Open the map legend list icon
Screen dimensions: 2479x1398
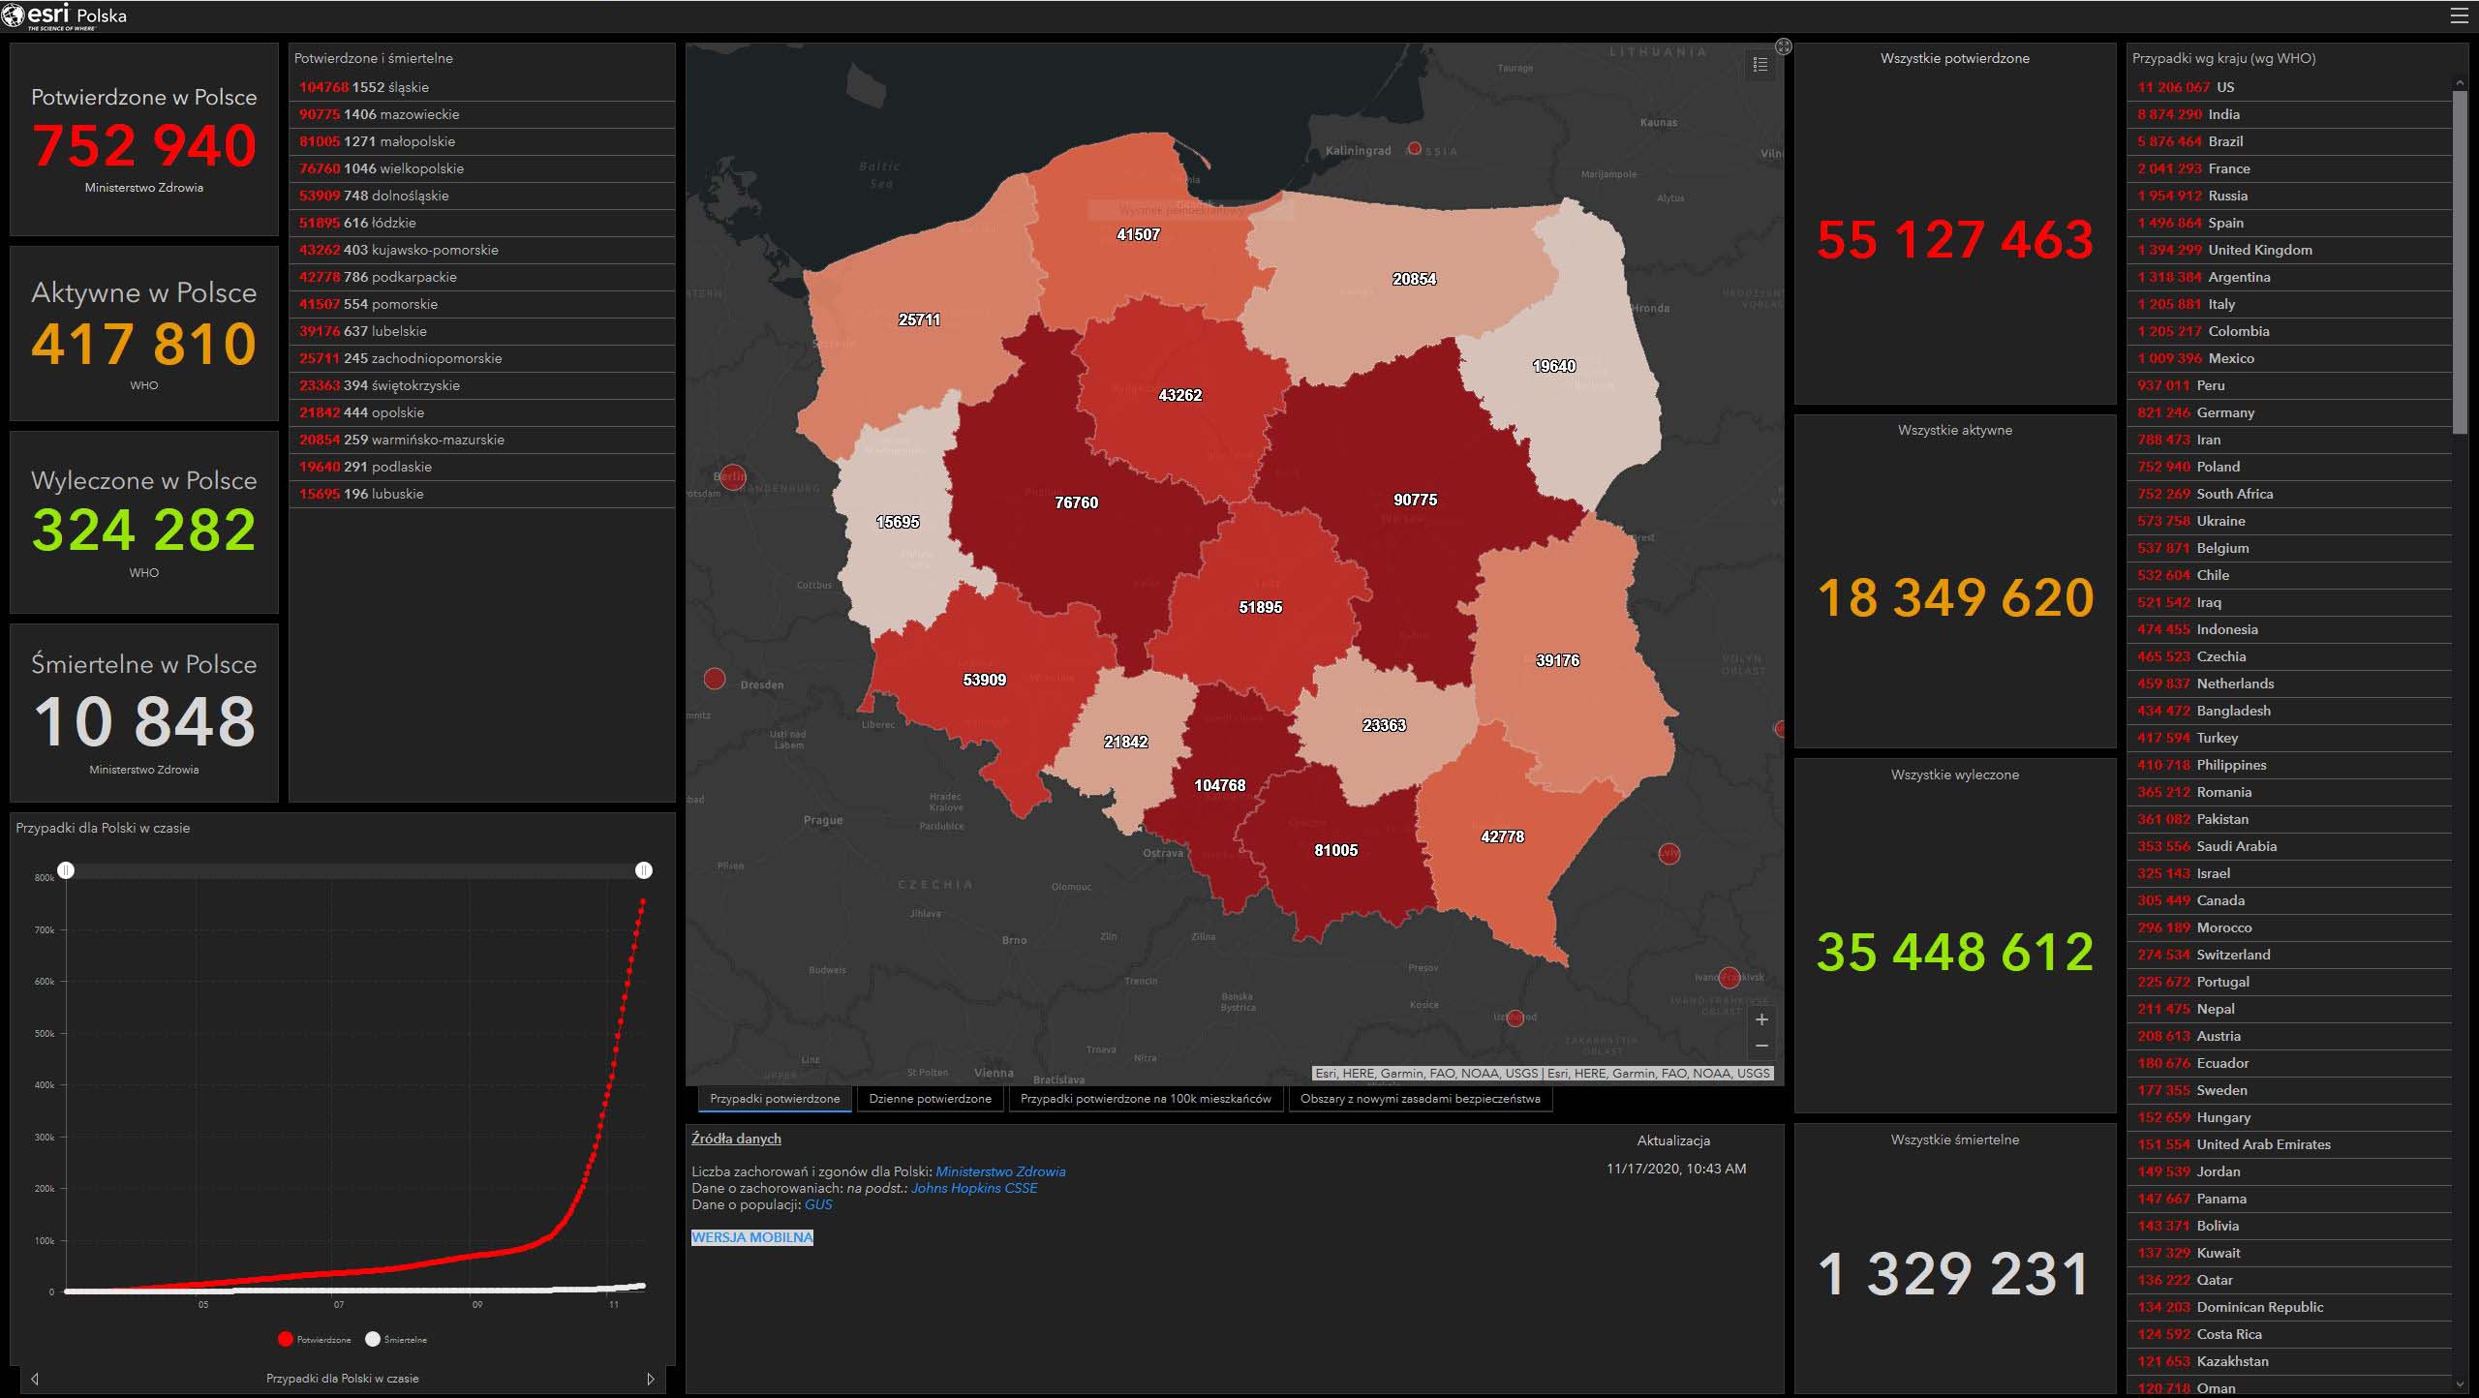(1760, 65)
